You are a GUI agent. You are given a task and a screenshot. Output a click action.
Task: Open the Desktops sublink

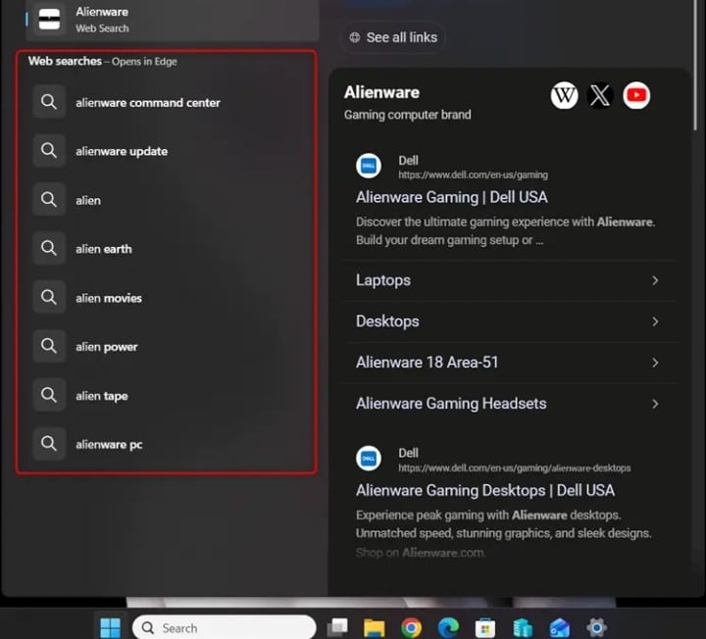(509, 321)
